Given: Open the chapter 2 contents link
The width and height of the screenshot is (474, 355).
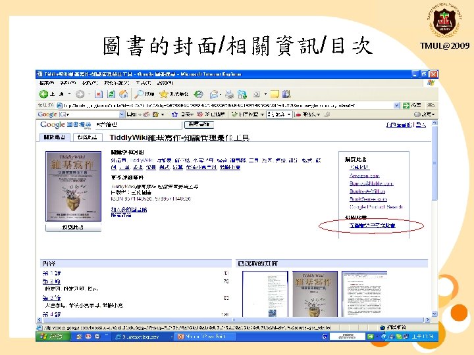Looking at the screenshot, I should pyautogui.click(x=52, y=281).
